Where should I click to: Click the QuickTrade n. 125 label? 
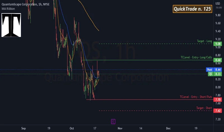192,9
